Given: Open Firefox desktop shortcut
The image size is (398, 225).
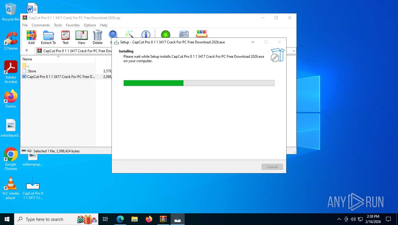Looking at the screenshot, I should [11, 99].
